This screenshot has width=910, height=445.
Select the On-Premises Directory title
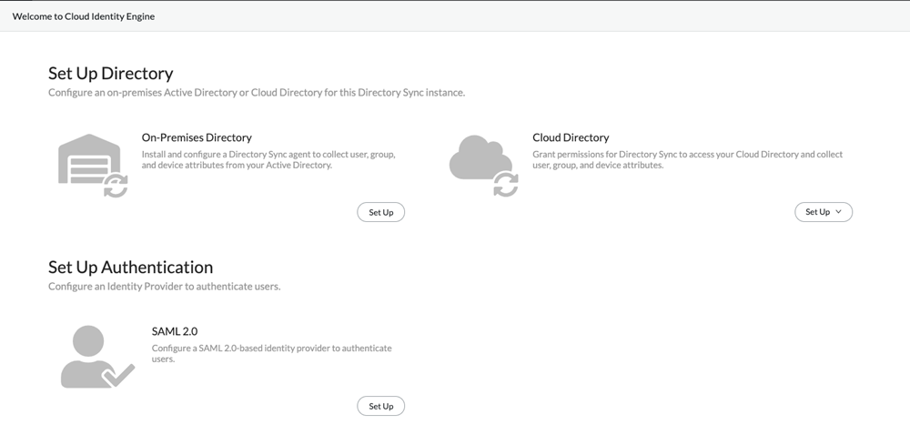[197, 137]
